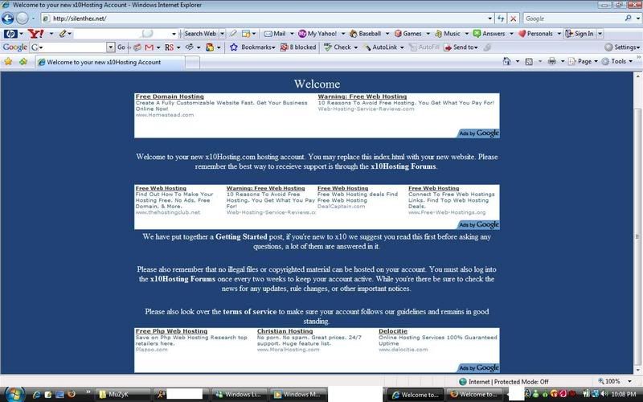Click the Personals heart button
This screenshot has width=643, height=402.
click(535, 34)
